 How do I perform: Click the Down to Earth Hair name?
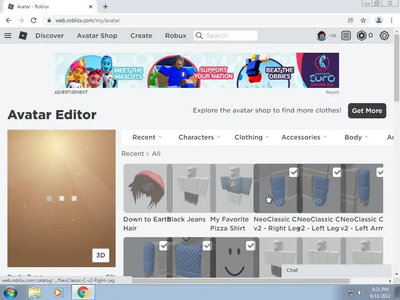[x=145, y=224]
